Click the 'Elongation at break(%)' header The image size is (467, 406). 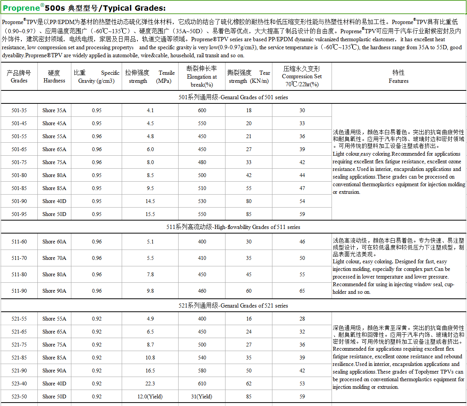click(202, 76)
